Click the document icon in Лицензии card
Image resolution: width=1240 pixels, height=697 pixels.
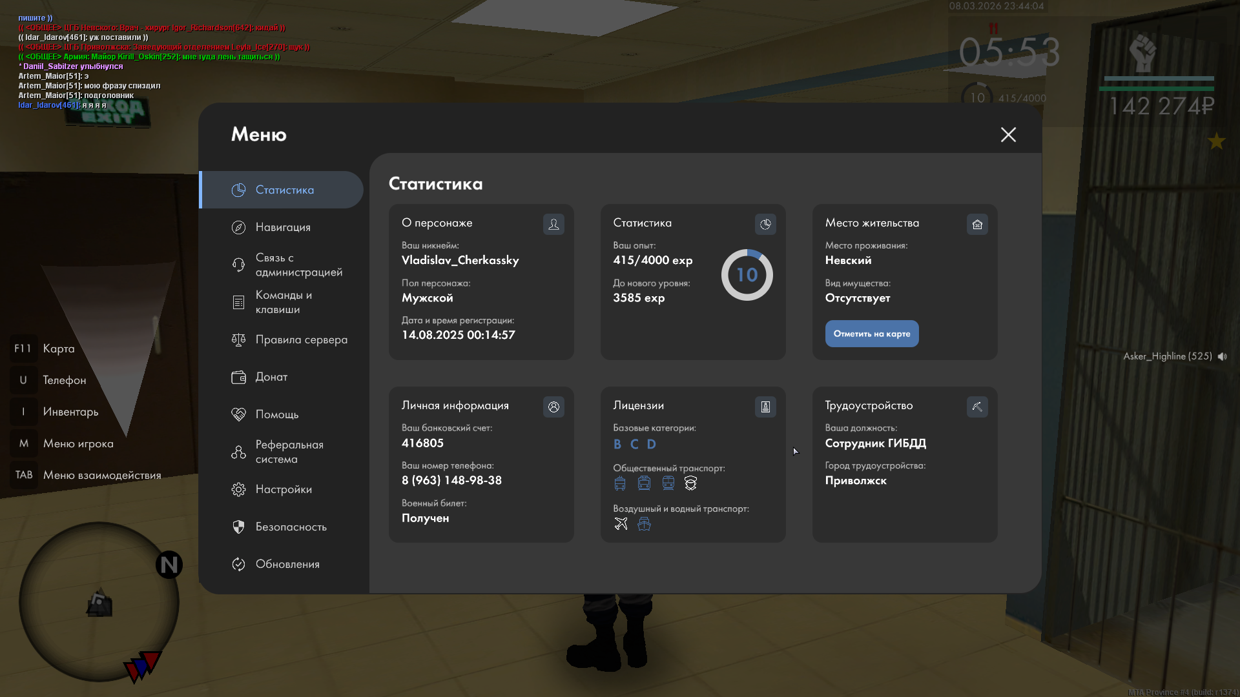coord(765,407)
